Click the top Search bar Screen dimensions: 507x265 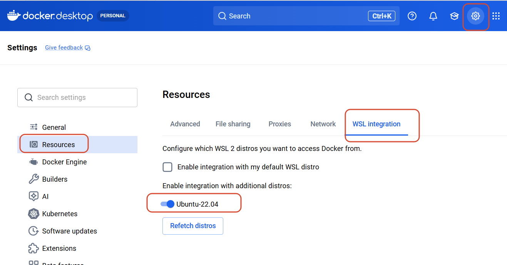[x=306, y=16]
